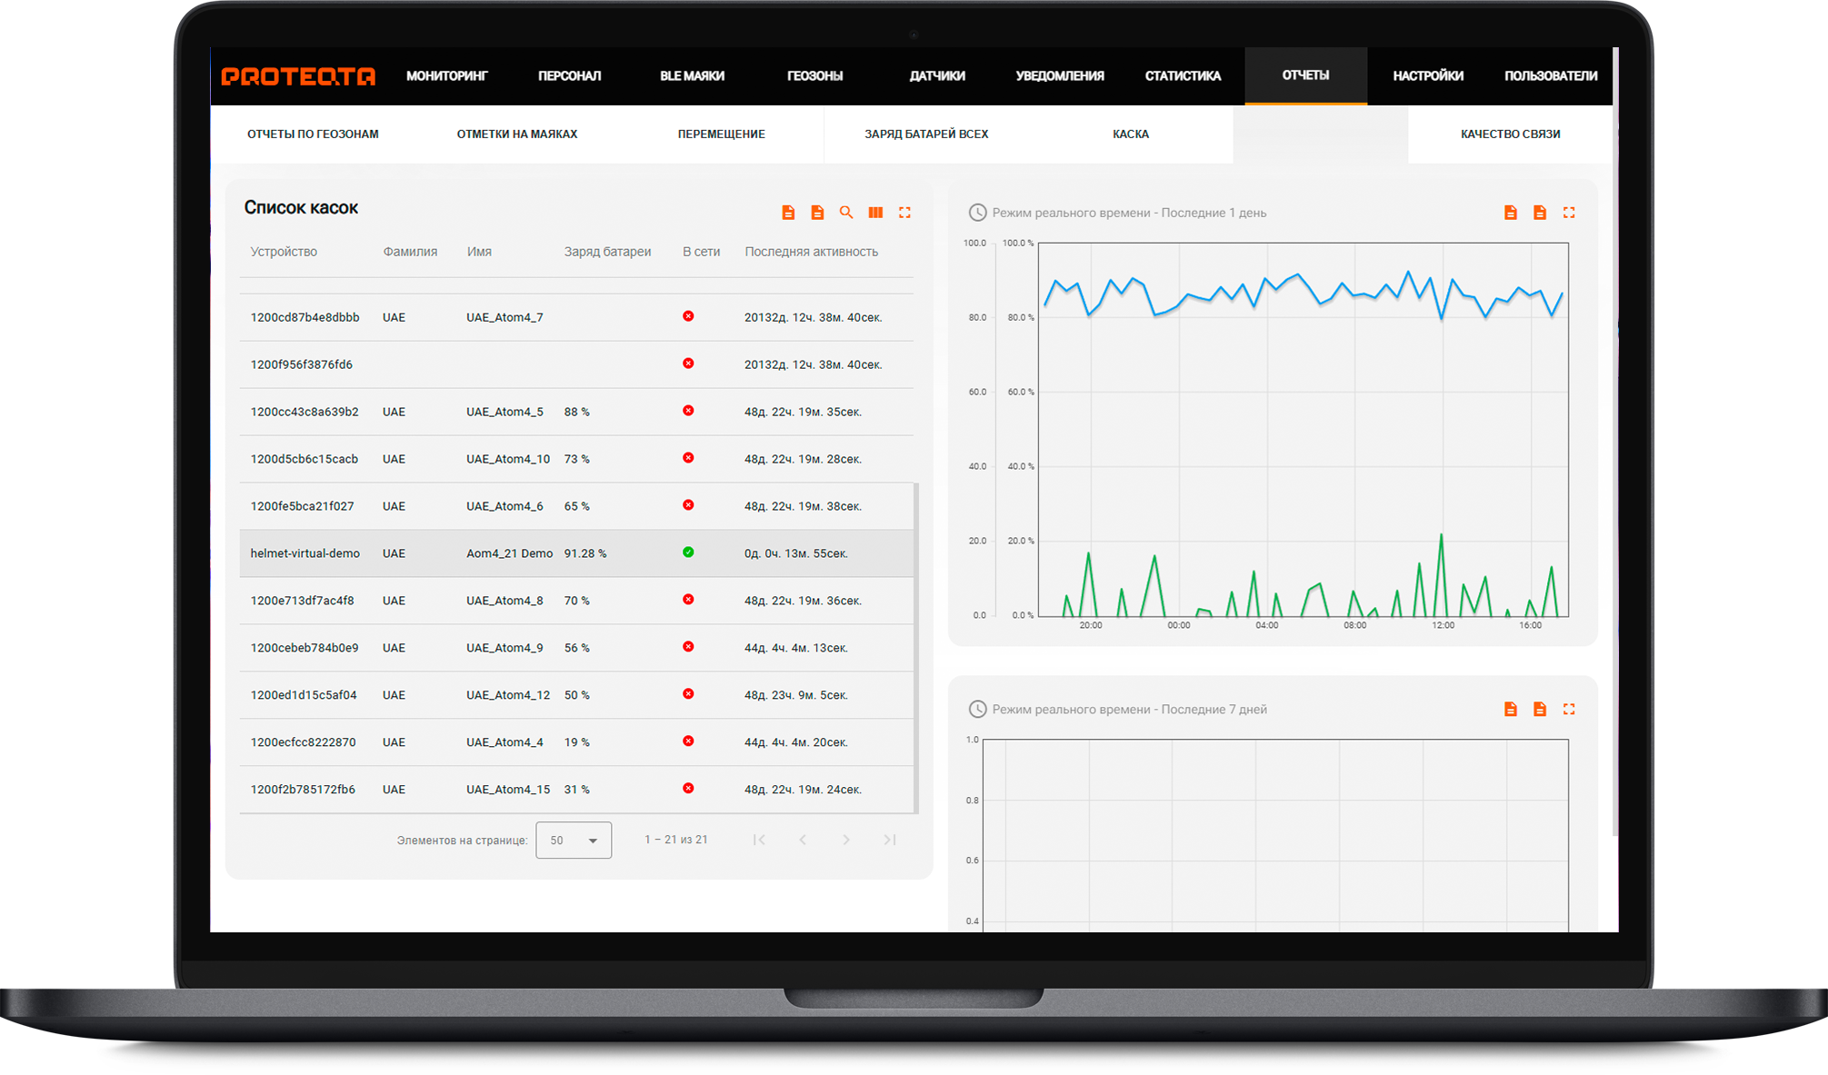This screenshot has width=1828, height=1075.
Task: Expand Список касок panel to fullscreen
Action: (x=904, y=212)
